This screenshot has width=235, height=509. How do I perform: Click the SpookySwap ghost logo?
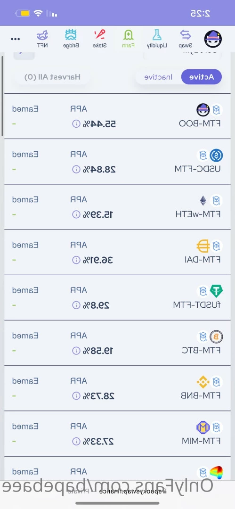point(213,39)
